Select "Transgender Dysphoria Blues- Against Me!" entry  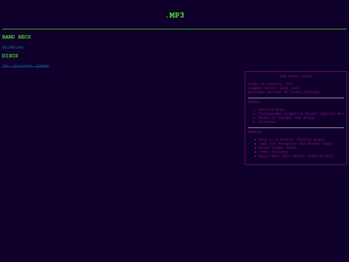301,114
